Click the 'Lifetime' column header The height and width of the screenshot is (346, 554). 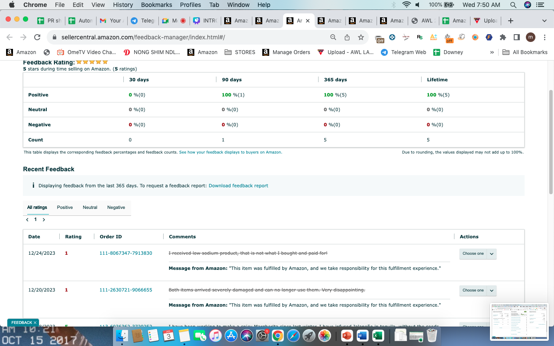437,80
